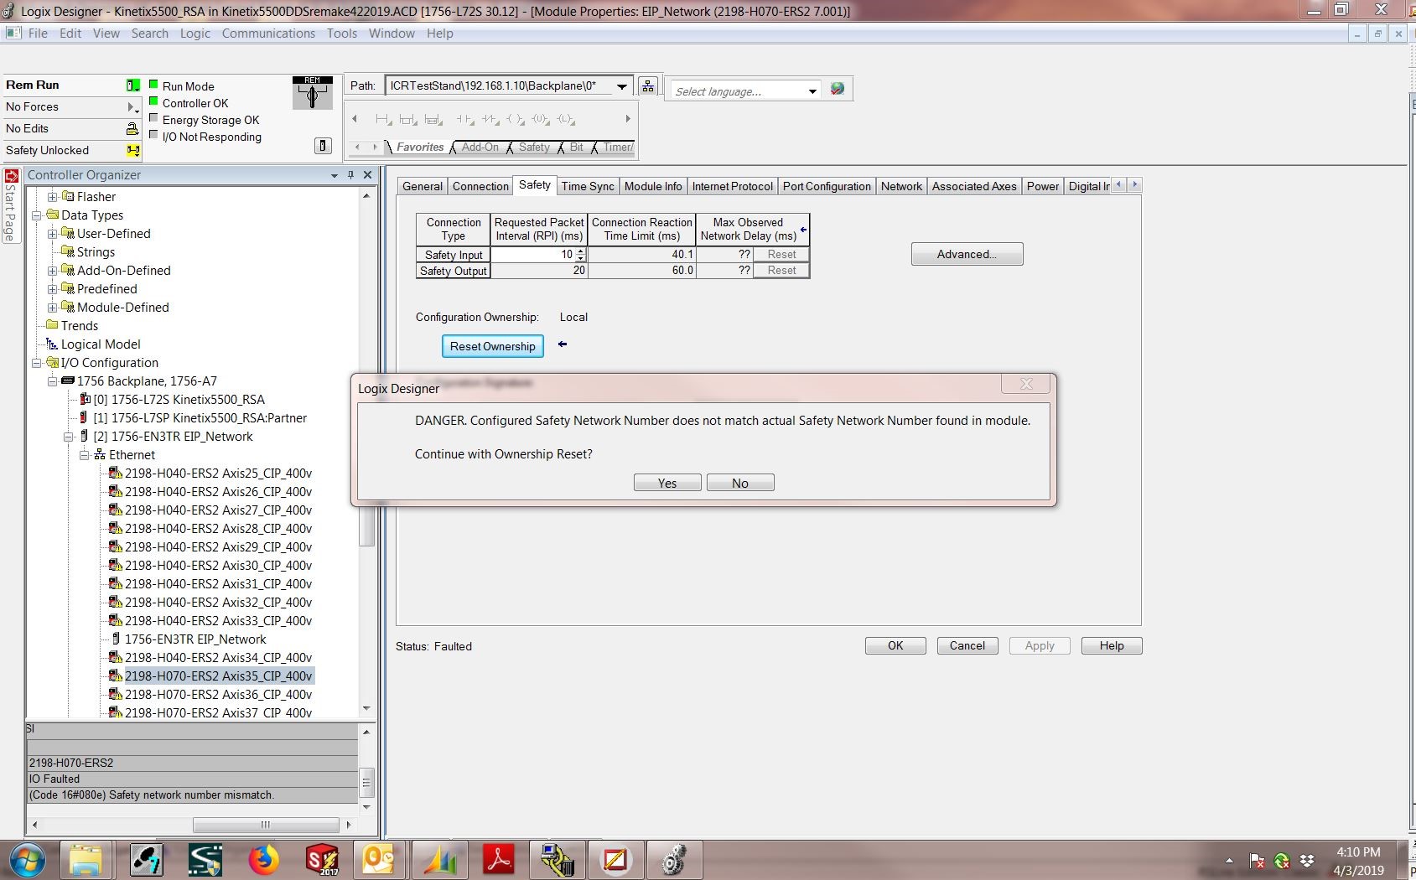Open the Tools menu

(x=342, y=34)
